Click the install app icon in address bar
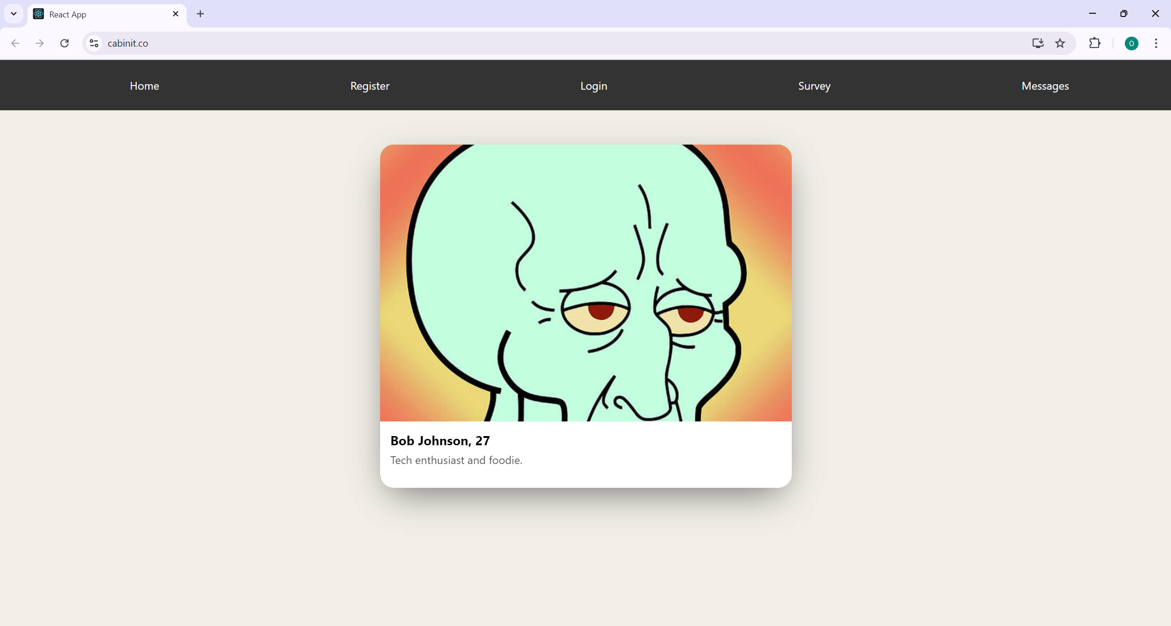The width and height of the screenshot is (1171, 626). click(1037, 43)
